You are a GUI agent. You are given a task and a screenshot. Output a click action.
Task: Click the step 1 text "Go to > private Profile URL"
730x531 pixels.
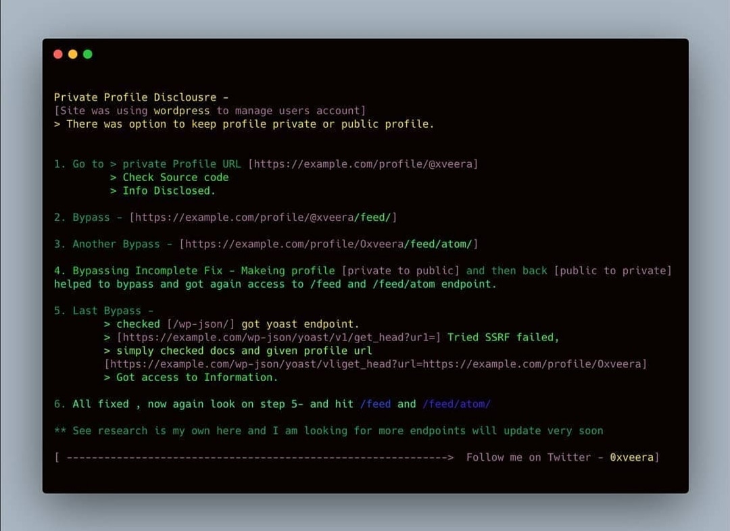(147, 164)
